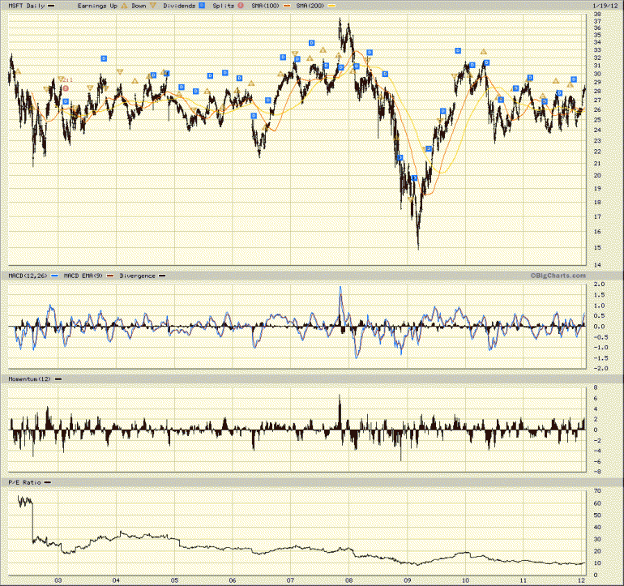This screenshot has width=624, height=586.
Task: Click the "08" year label on the time axis
Action: (349, 580)
